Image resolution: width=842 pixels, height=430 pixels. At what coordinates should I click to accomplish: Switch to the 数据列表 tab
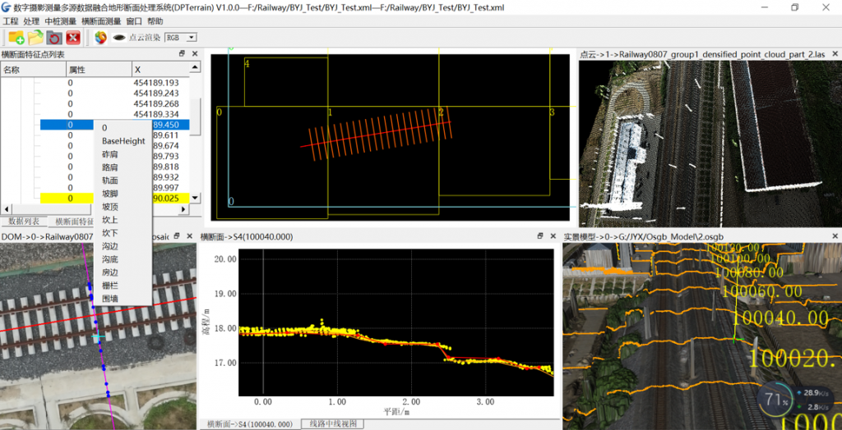coord(24,222)
